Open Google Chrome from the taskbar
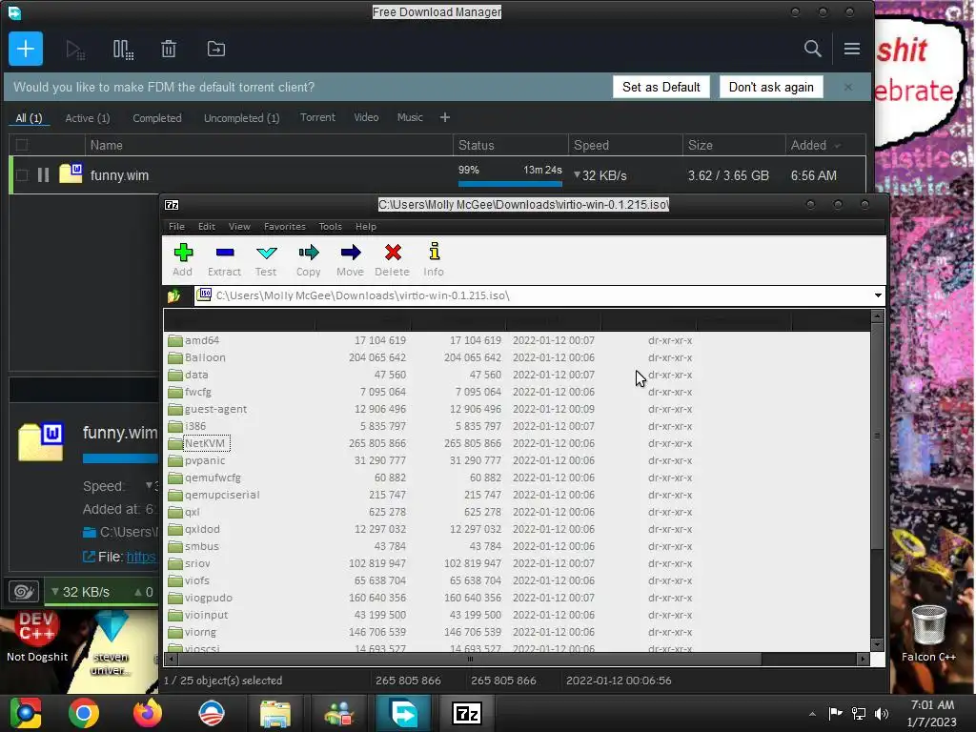The height and width of the screenshot is (732, 976). coord(84,713)
